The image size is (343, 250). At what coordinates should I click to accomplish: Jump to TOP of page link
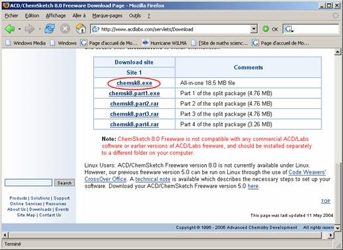326,201
